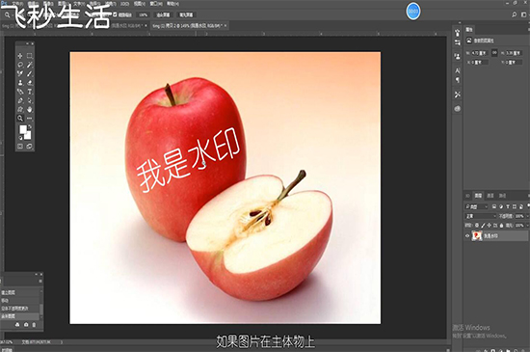Select the Move tool
The height and width of the screenshot is (352, 530).
tap(20, 56)
